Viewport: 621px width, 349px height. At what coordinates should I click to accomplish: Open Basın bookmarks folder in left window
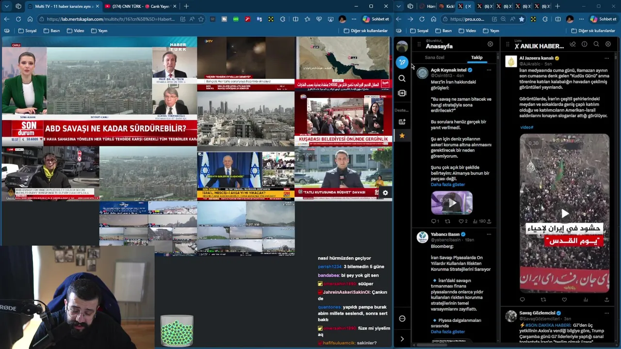click(x=51, y=31)
